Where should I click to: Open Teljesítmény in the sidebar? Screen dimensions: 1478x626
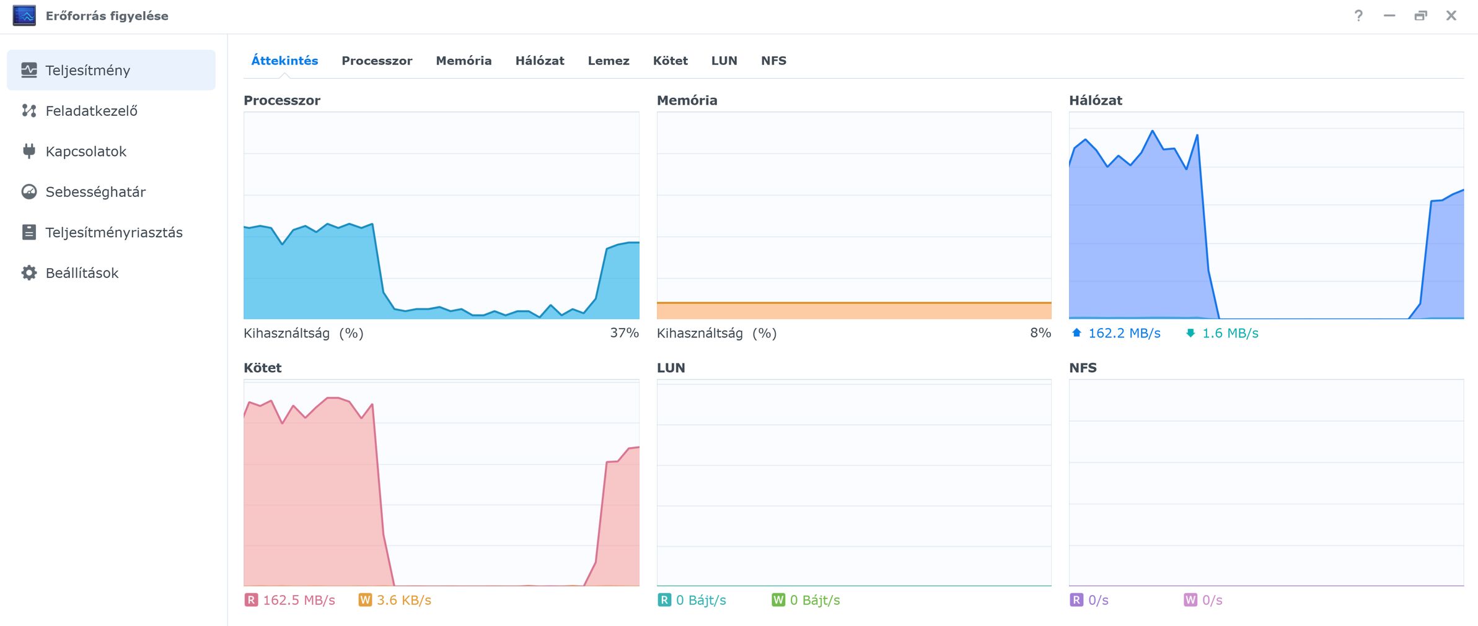tap(111, 70)
